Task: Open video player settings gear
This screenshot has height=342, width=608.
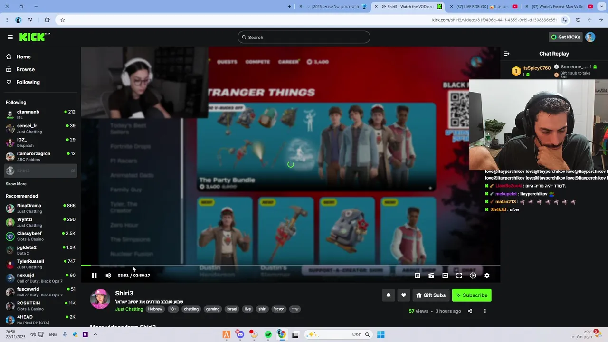Action: tap(487, 275)
